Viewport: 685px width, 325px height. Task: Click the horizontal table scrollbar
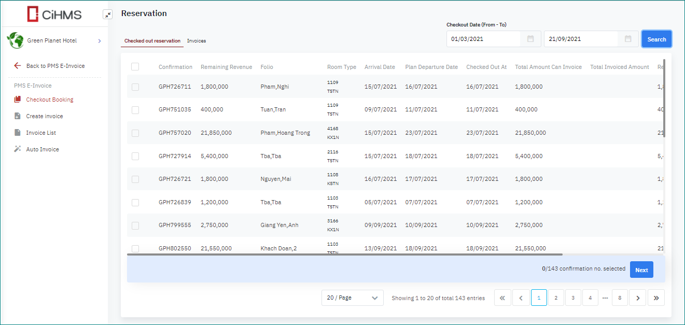(x=344, y=255)
